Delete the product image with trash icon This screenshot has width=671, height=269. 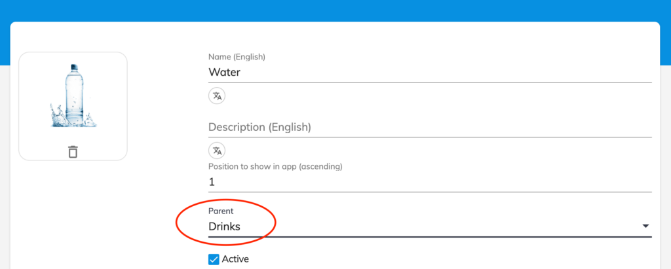(x=73, y=152)
